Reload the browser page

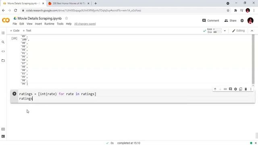(15, 10)
